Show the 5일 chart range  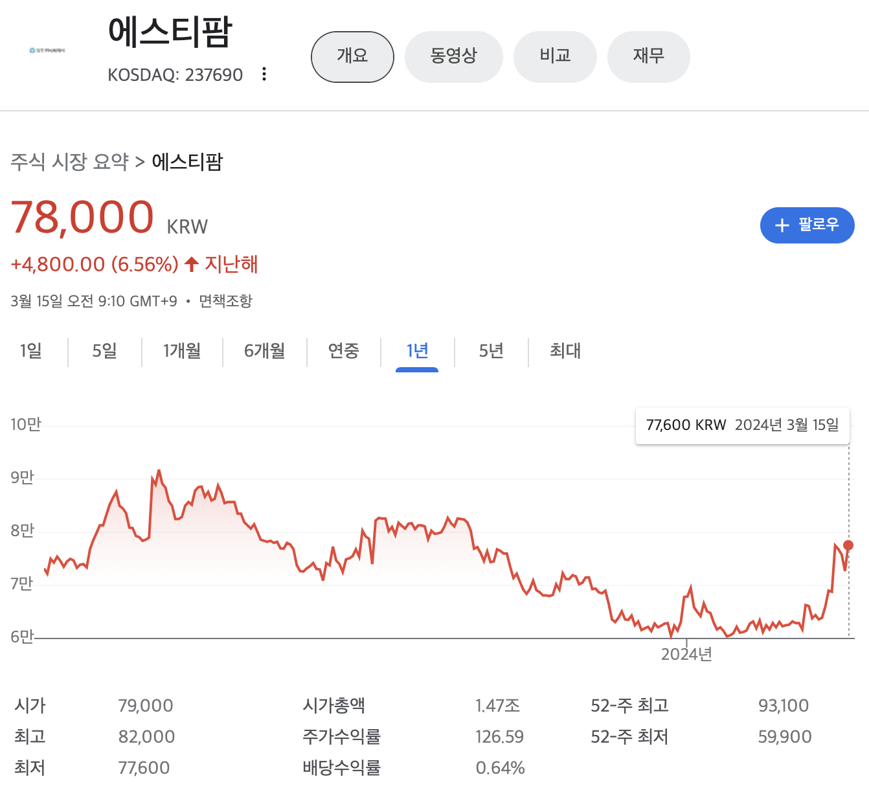click(x=104, y=351)
